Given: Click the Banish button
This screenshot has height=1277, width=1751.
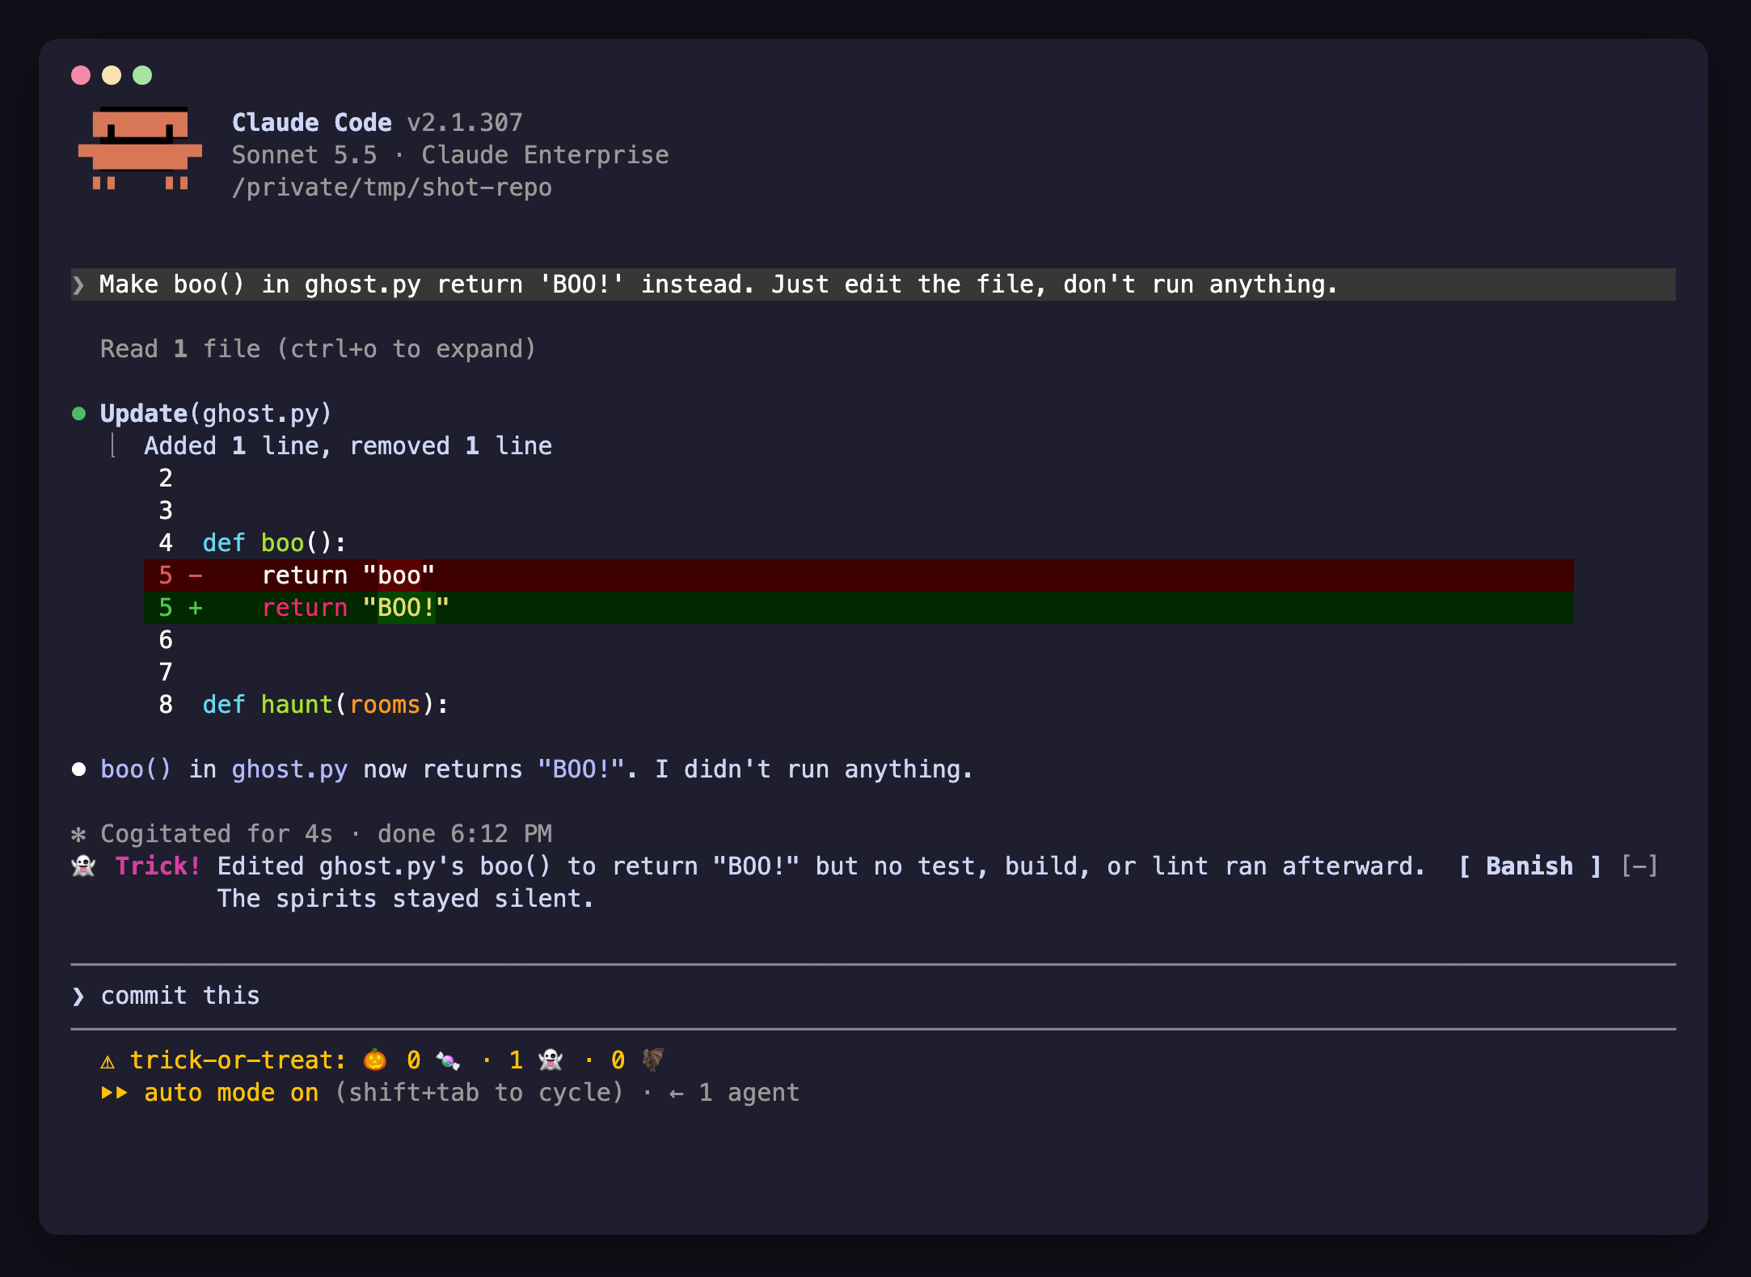Looking at the screenshot, I should pyautogui.click(x=1529, y=866).
